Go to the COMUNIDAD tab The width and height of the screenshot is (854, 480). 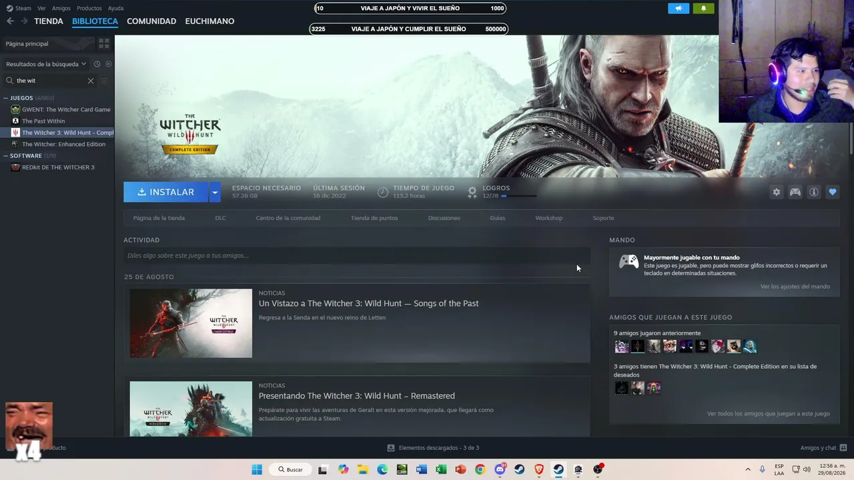click(151, 21)
